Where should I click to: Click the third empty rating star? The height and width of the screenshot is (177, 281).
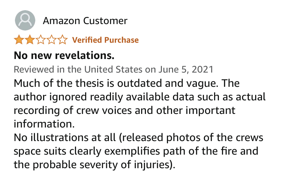coord(40,40)
